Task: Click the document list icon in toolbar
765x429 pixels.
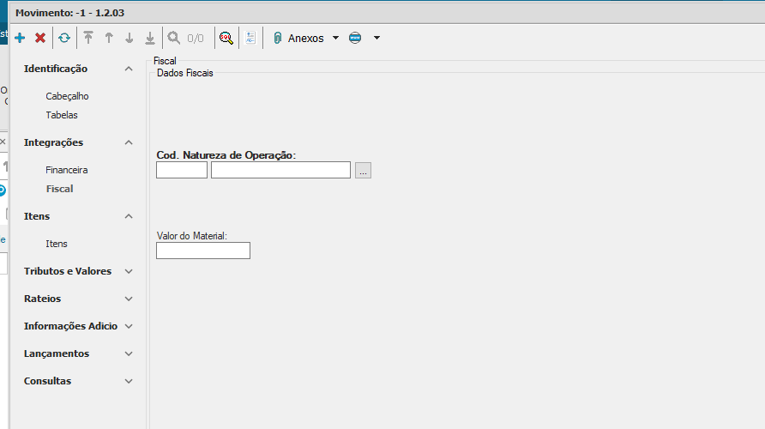Action: [250, 38]
